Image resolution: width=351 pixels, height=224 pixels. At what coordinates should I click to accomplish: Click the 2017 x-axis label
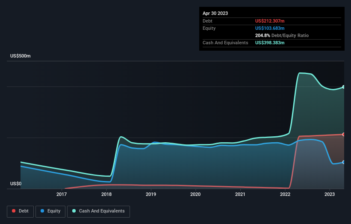(62, 194)
